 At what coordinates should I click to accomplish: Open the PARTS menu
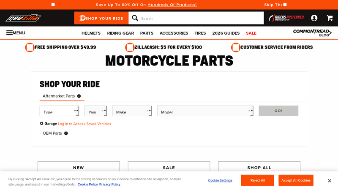click(147, 33)
